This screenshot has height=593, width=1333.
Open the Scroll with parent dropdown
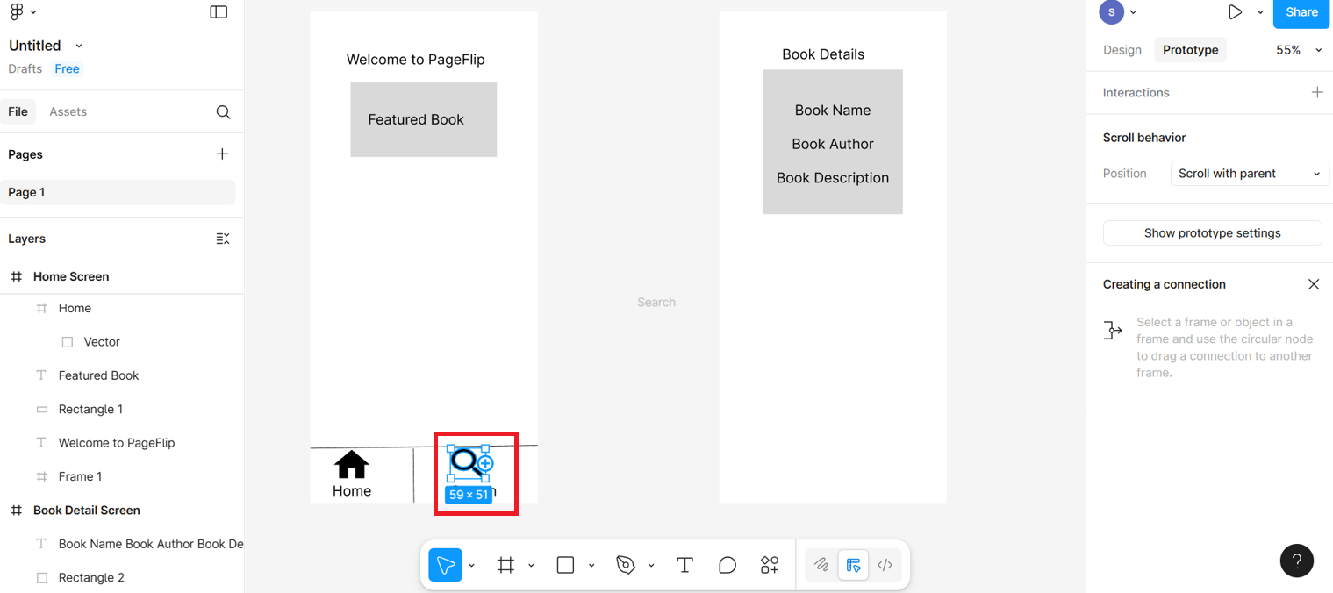pos(1249,174)
